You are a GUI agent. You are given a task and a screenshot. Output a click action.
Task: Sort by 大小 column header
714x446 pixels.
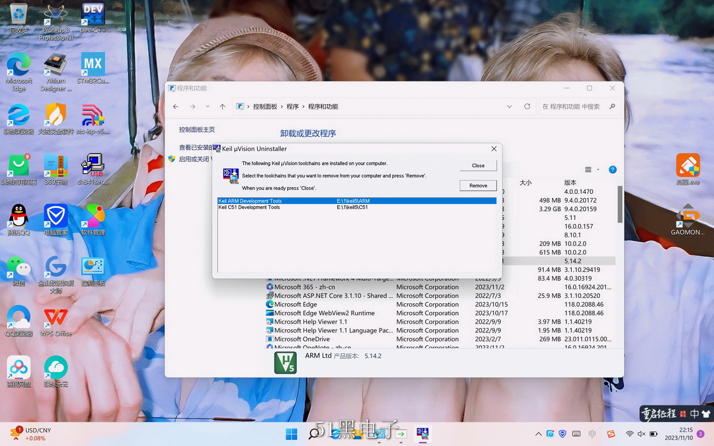pos(526,183)
